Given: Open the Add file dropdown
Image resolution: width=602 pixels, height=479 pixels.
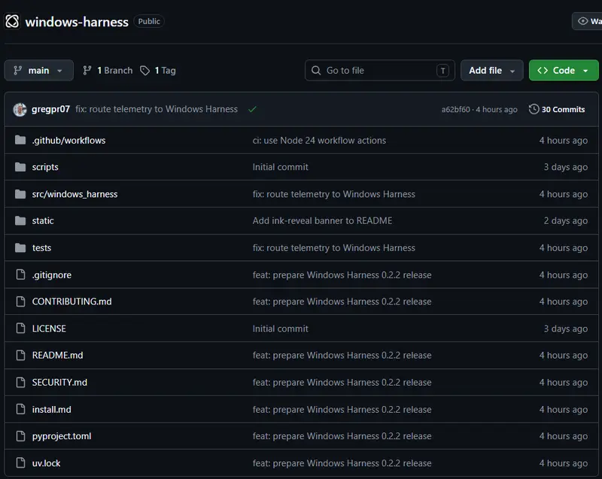Looking at the screenshot, I should (x=492, y=70).
